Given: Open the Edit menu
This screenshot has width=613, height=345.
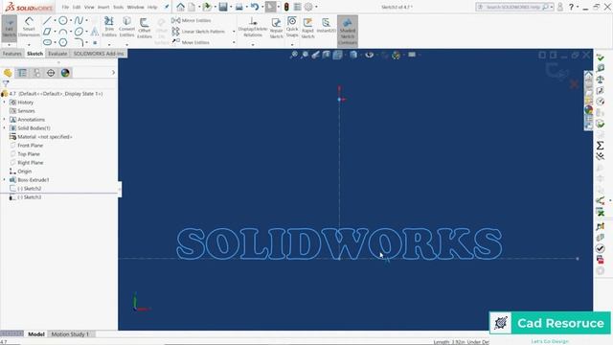Looking at the screenshot, I should click(77, 7).
